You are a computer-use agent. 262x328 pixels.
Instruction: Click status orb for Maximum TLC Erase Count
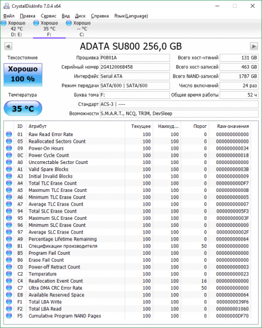click(9, 190)
